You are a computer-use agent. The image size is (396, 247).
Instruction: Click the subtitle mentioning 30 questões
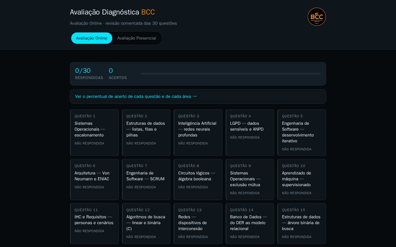click(123, 23)
